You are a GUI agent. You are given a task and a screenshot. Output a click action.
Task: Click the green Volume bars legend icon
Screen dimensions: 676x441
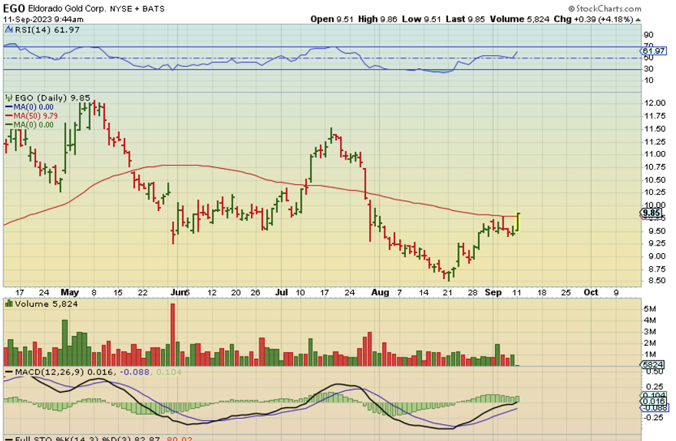[9, 304]
